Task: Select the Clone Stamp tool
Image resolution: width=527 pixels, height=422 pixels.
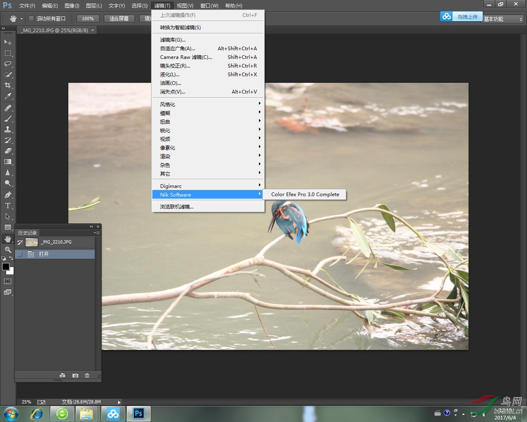Action: pyautogui.click(x=8, y=129)
